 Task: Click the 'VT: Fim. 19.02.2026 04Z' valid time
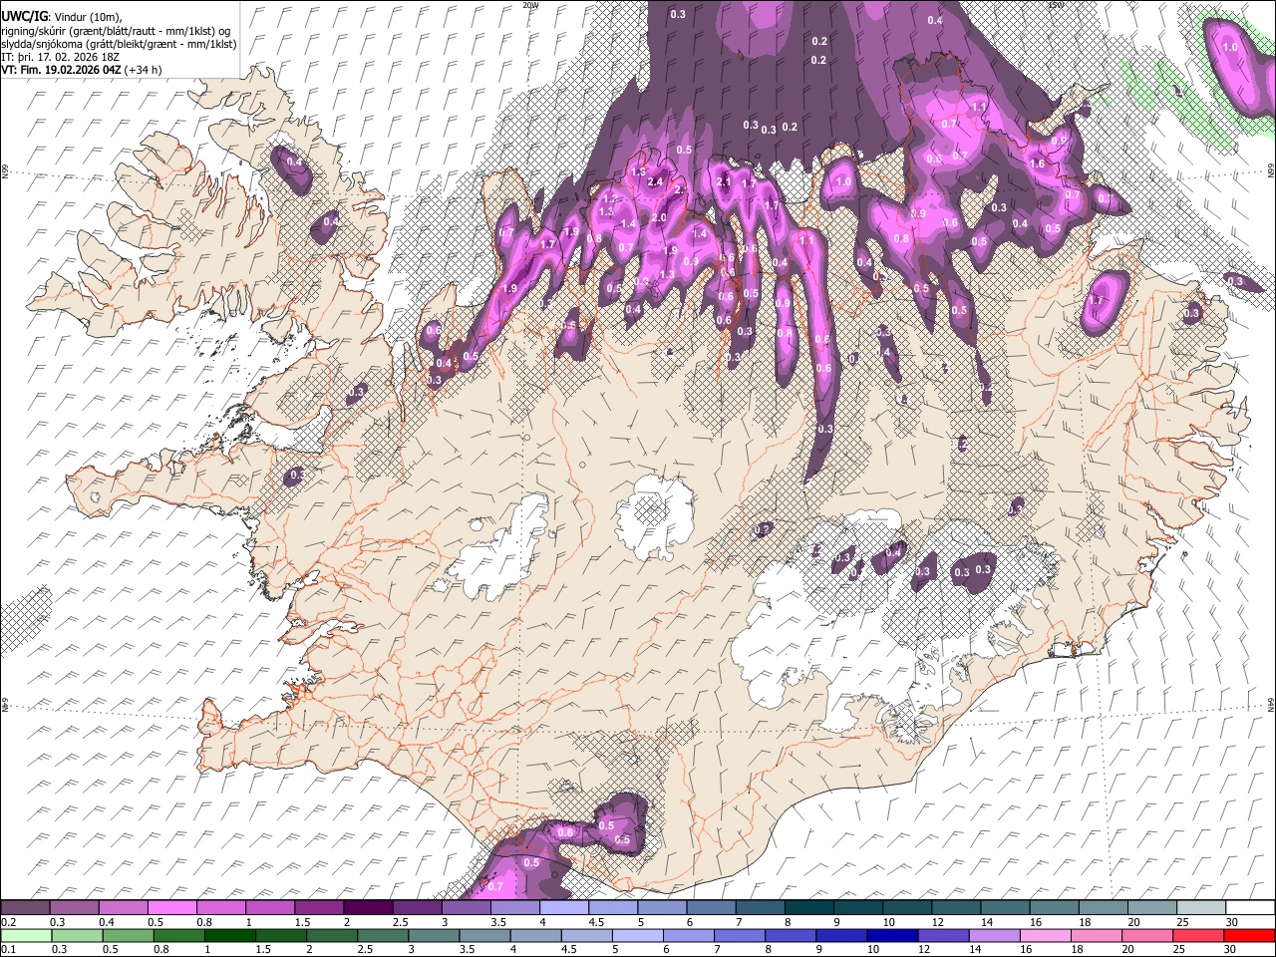click(62, 70)
